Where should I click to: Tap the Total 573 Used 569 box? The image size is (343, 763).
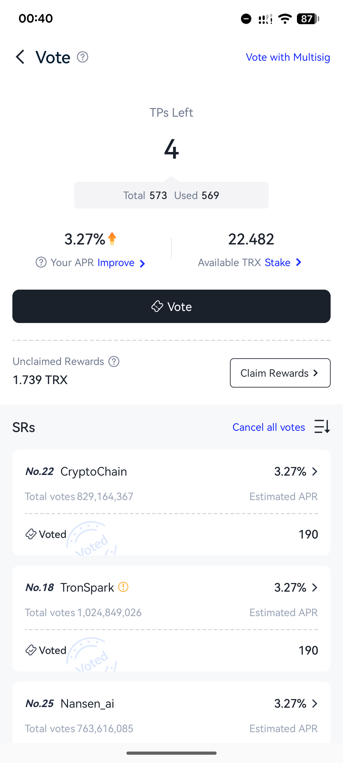(171, 195)
